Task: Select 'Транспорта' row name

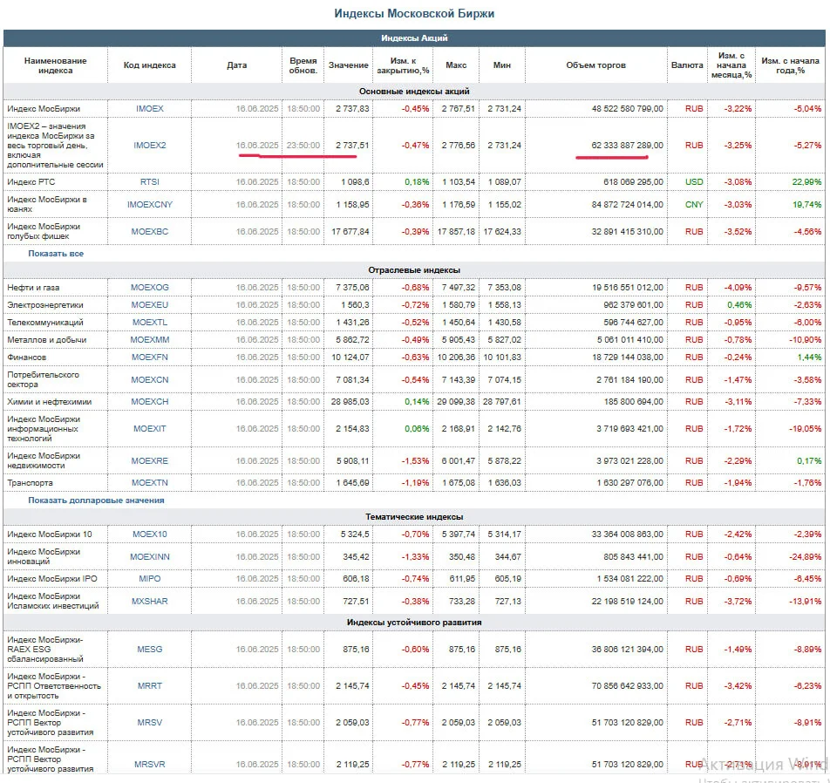Action: (x=30, y=483)
